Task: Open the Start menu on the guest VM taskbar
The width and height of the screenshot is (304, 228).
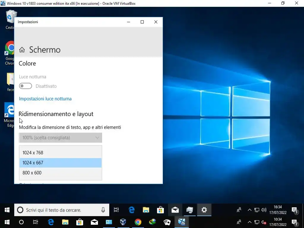Action: pos(7,210)
